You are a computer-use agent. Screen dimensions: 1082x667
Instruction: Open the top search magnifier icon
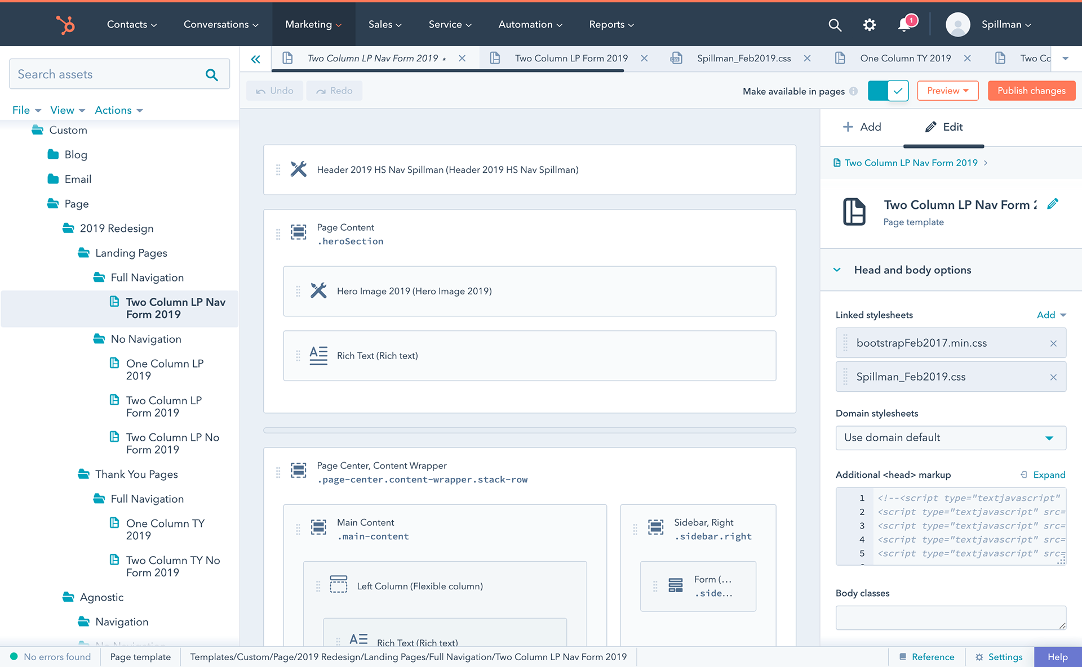pos(835,25)
